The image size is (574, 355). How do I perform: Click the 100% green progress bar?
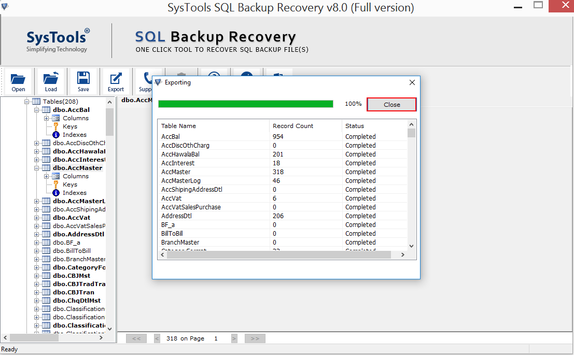[x=245, y=104]
